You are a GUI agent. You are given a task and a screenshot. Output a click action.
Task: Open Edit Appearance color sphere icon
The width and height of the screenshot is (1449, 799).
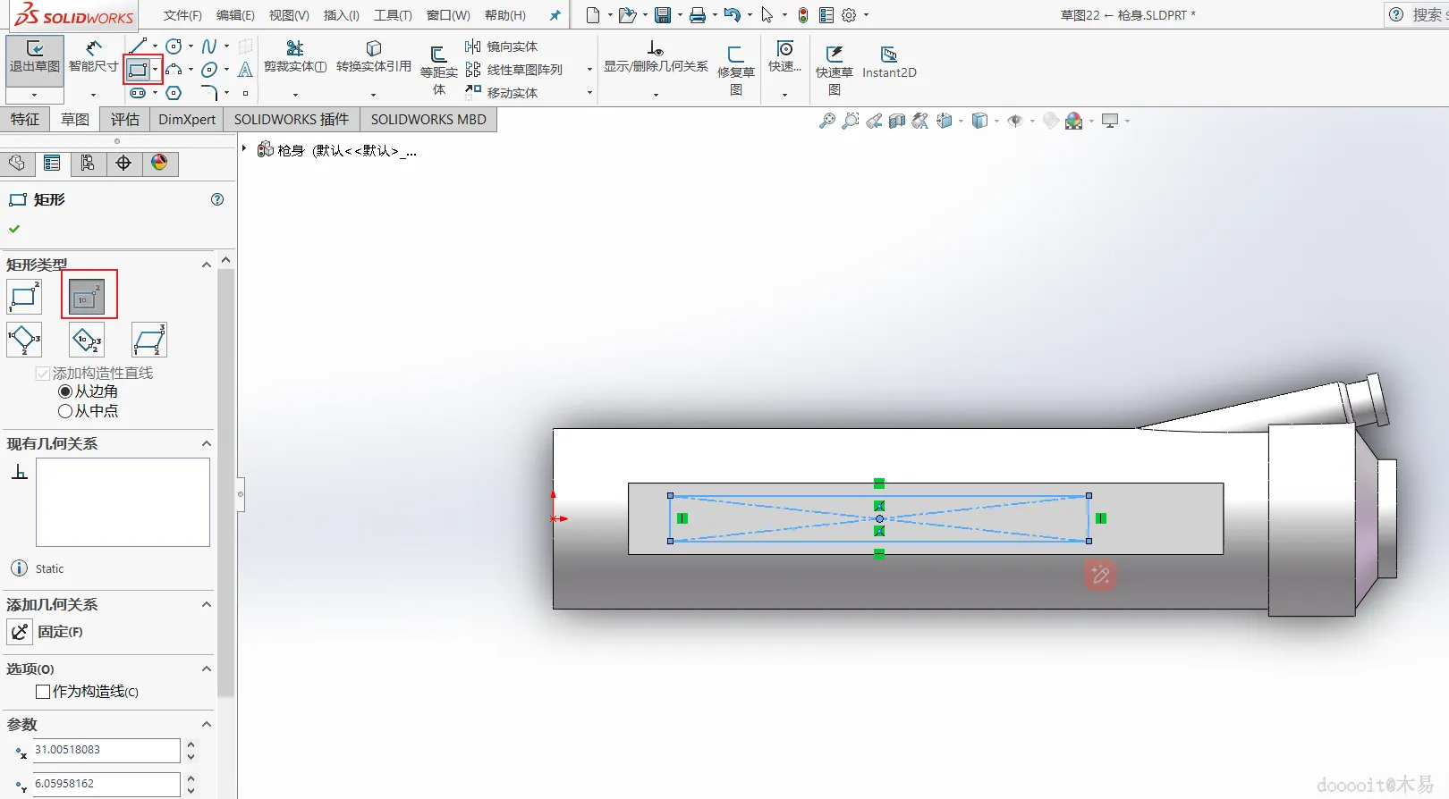1074,121
